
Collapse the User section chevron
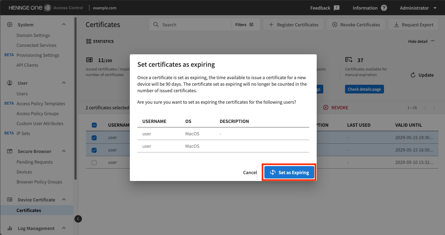64,83
